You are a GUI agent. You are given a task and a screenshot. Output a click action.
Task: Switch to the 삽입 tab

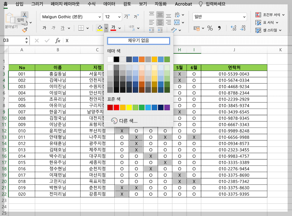(x=20, y=4)
